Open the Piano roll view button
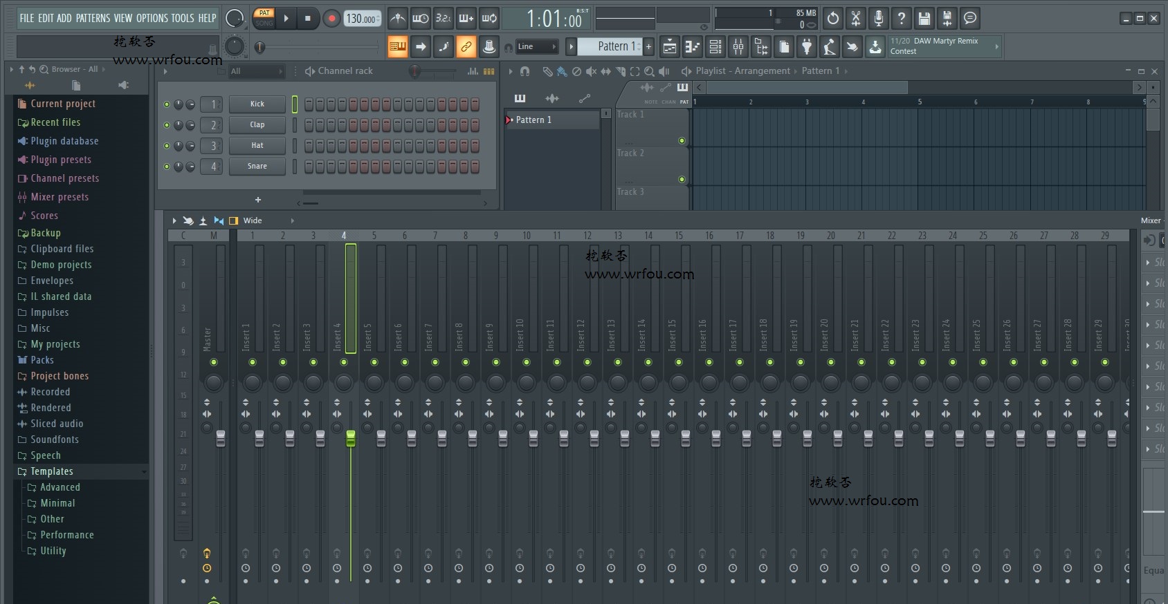Image resolution: width=1168 pixels, height=604 pixels. 693,47
